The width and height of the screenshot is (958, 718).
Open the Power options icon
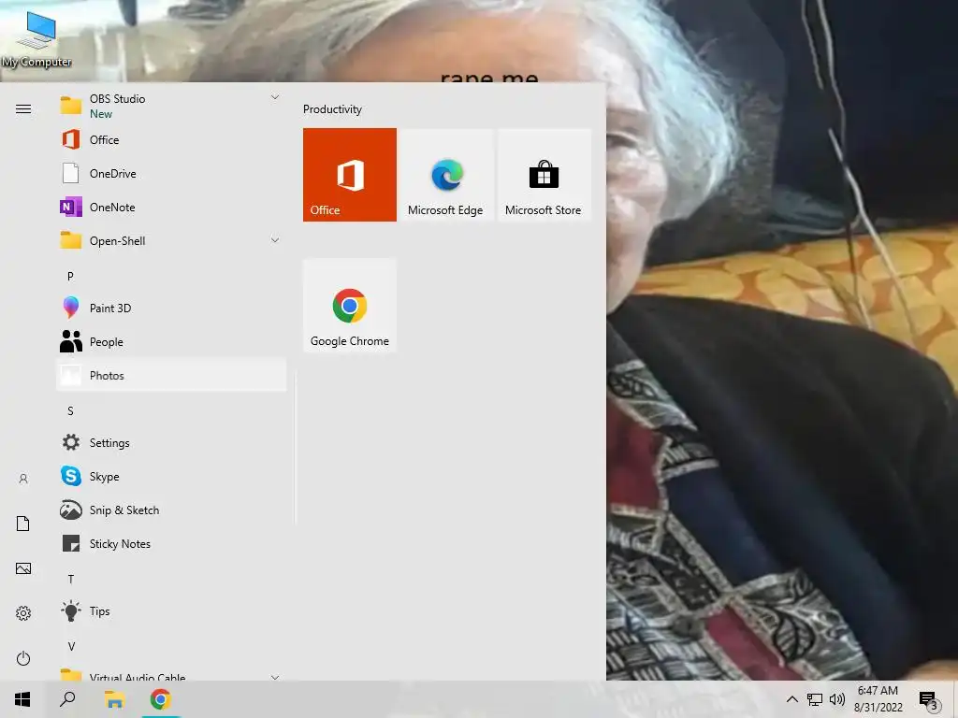[23, 658]
